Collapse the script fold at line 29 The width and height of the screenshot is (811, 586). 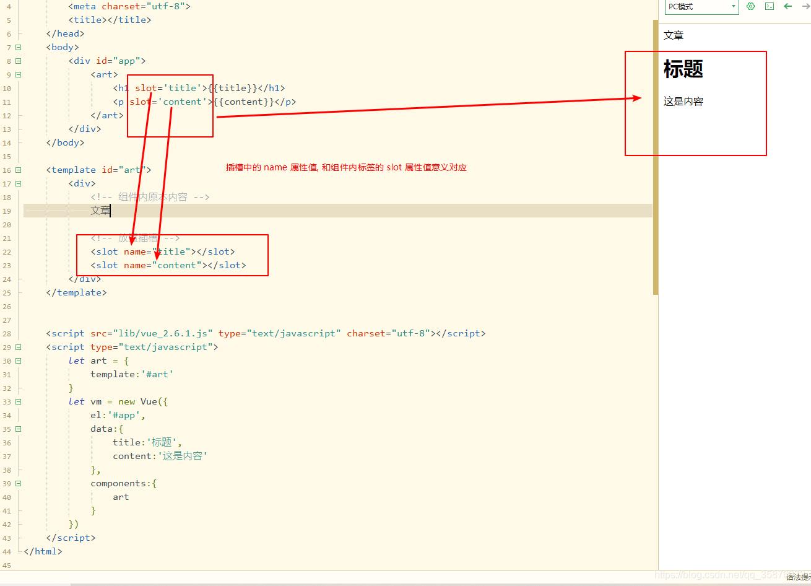[x=18, y=347]
